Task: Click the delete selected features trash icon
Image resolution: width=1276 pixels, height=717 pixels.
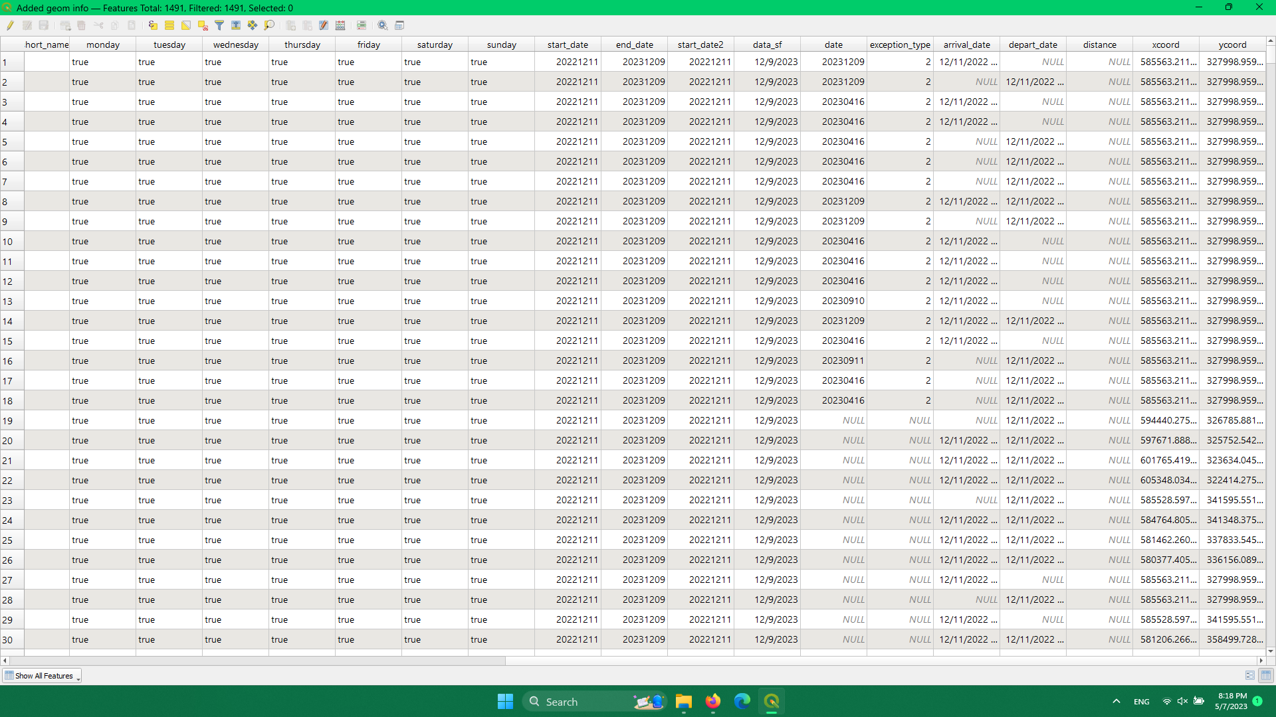Action: click(x=82, y=25)
